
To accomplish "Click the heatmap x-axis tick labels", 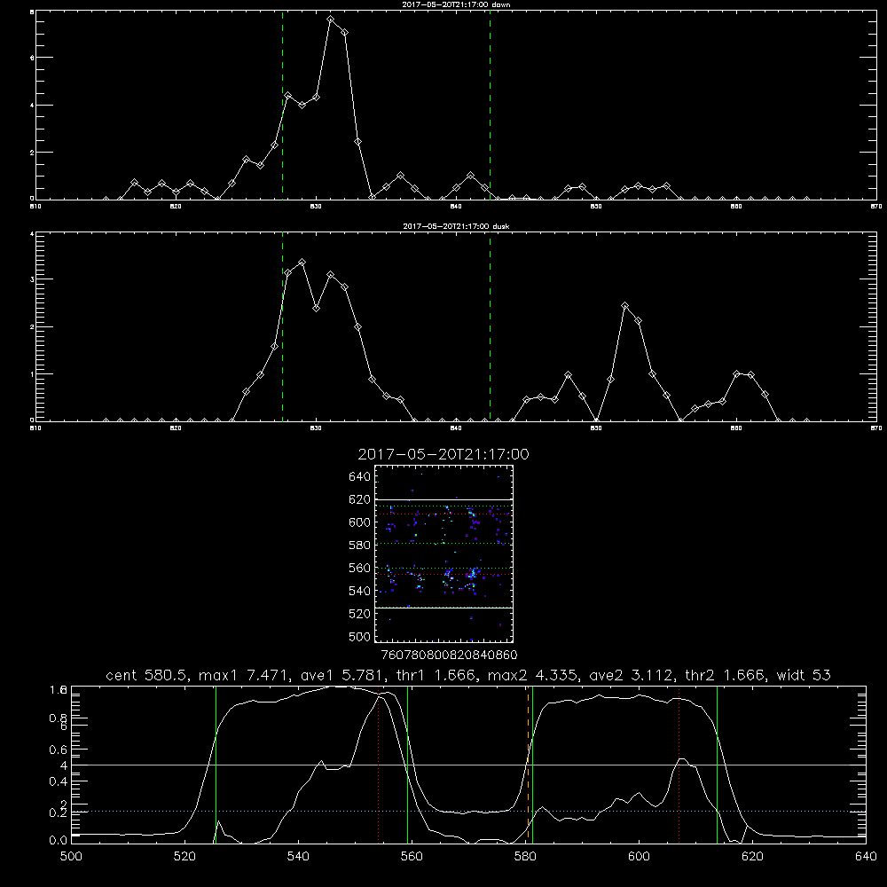I will (x=450, y=655).
